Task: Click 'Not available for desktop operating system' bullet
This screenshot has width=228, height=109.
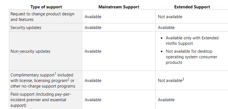Action: (x=191, y=57)
